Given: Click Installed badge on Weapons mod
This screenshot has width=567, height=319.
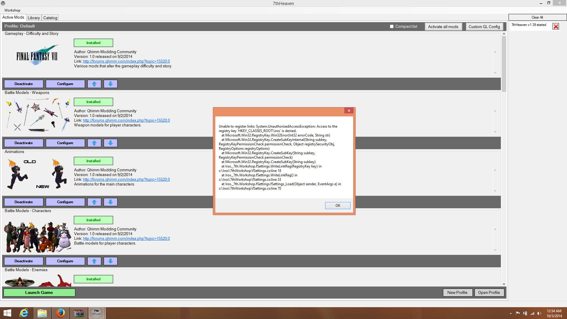Looking at the screenshot, I should pos(93,102).
